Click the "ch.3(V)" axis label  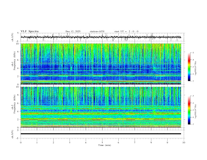(x=13, y=134)
